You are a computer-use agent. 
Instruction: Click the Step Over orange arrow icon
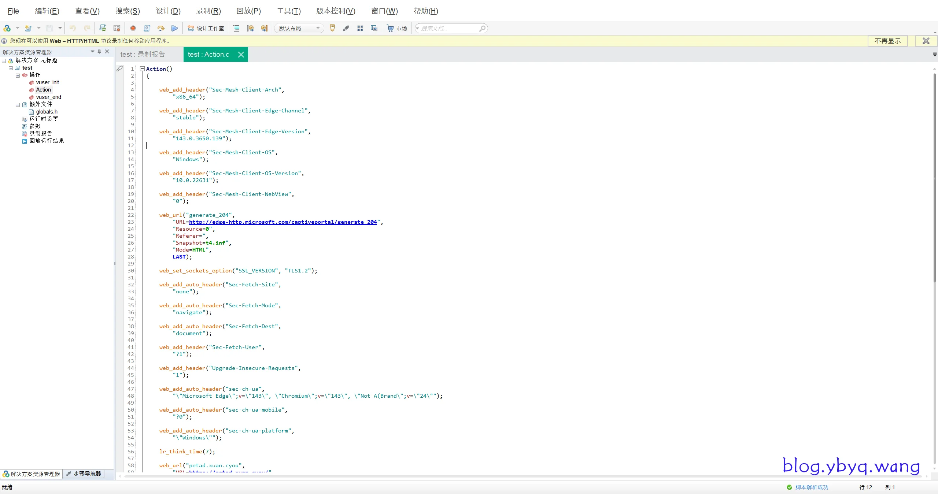click(161, 28)
